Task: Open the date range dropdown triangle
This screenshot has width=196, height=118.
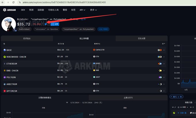Action: tap(67, 103)
